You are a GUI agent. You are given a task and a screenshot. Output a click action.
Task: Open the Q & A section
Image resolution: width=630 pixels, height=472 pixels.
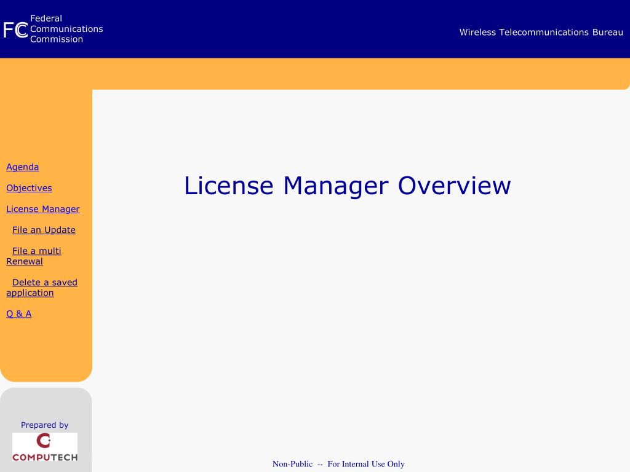(x=18, y=313)
